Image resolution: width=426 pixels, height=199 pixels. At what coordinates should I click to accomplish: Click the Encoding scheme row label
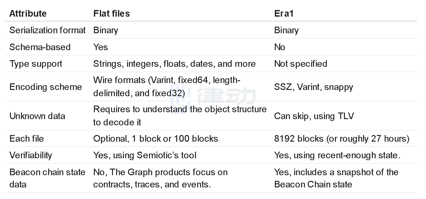pos(46,87)
